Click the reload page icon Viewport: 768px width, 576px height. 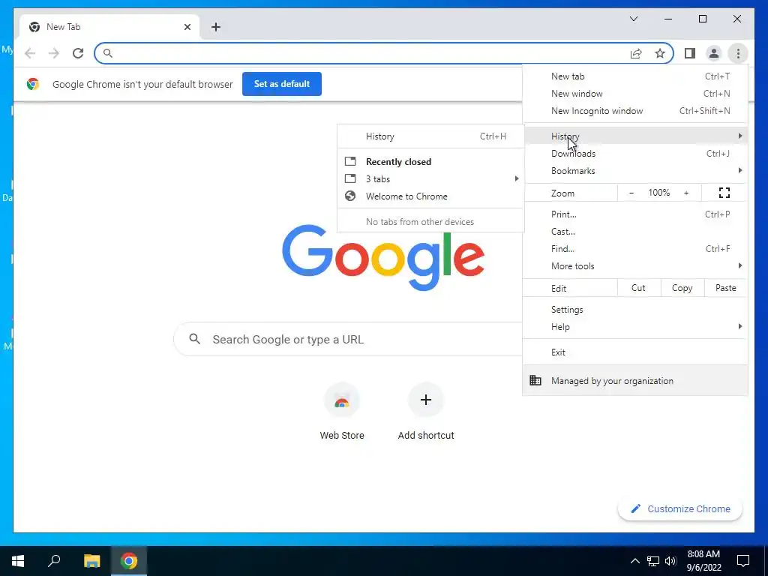click(x=78, y=53)
